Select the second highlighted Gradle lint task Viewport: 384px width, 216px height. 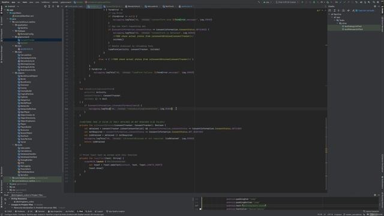tap(353, 29)
